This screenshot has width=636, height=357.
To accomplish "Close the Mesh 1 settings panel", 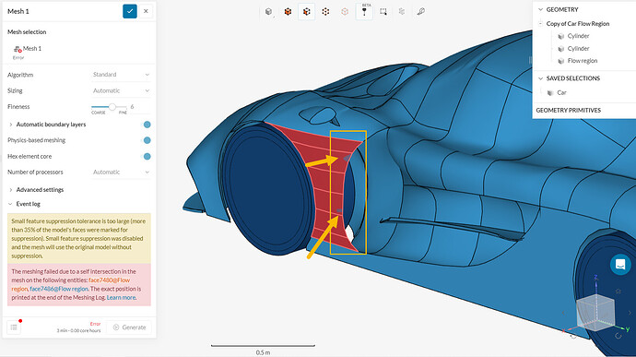I will [x=146, y=11].
